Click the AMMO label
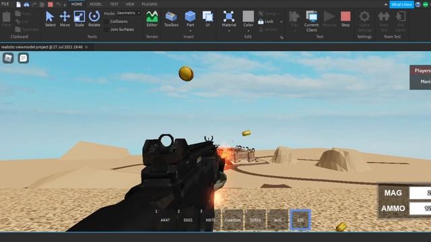Viewport: 431px width, 242px height. point(393,208)
